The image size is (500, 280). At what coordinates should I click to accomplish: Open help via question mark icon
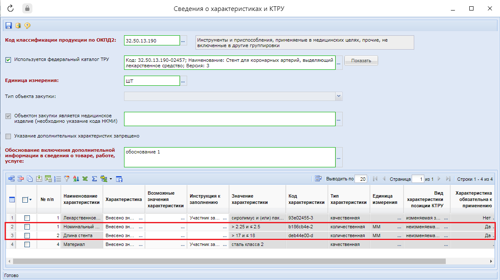coord(27,26)
